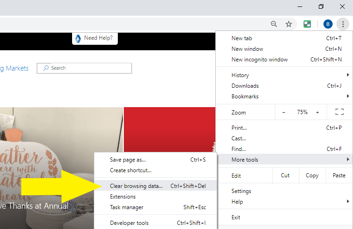Click the 75% zoom value
Viewport: 353px width, 229px height.
click(x=302, y=112)
